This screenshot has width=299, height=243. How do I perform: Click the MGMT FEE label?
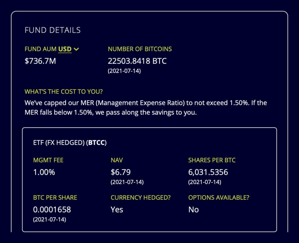point(48,160)
